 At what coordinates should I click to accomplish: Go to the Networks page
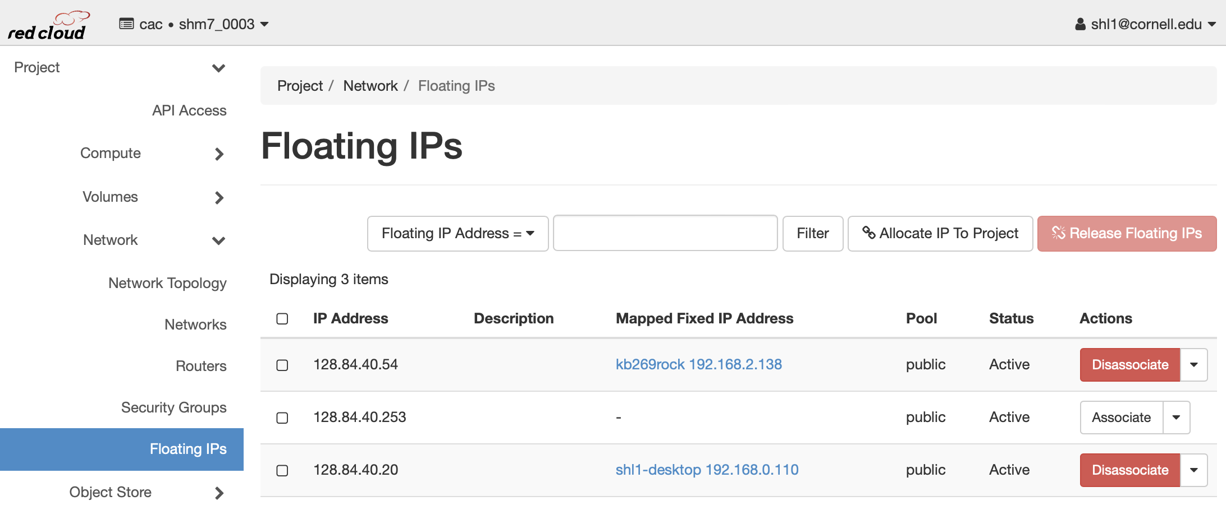tap(195, 324)
